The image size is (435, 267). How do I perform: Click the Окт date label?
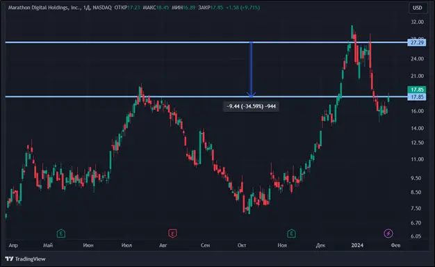pos(242,245)
